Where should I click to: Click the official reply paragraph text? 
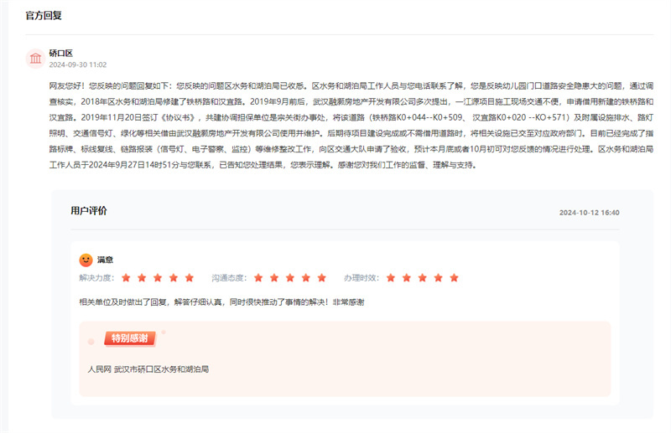[335, 126]
